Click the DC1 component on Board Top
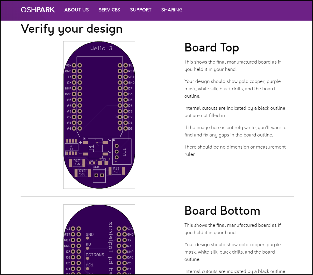The image size is (313, 275). [x=122, y=151]
